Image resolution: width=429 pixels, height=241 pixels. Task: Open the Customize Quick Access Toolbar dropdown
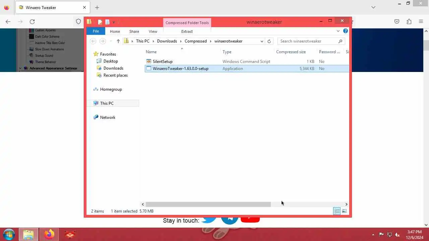coord(114,22)
